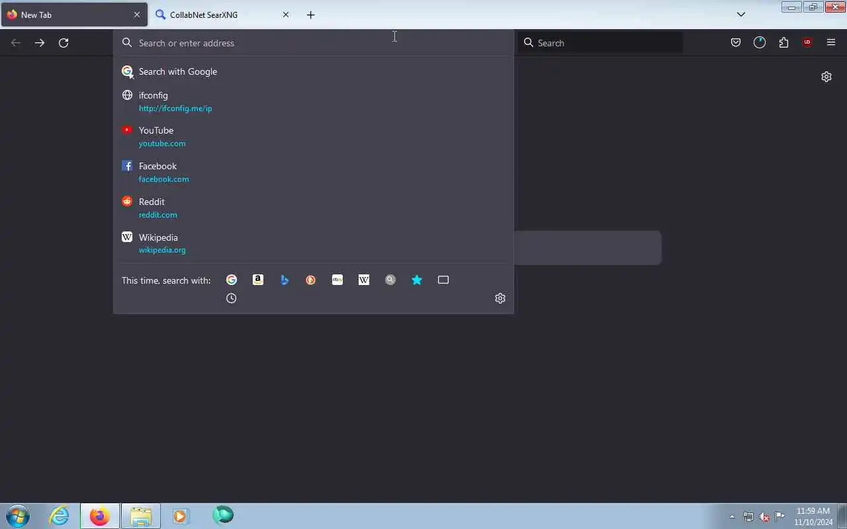
Task: Open the muted volume tray icon
Action: (x=764, y=516)
